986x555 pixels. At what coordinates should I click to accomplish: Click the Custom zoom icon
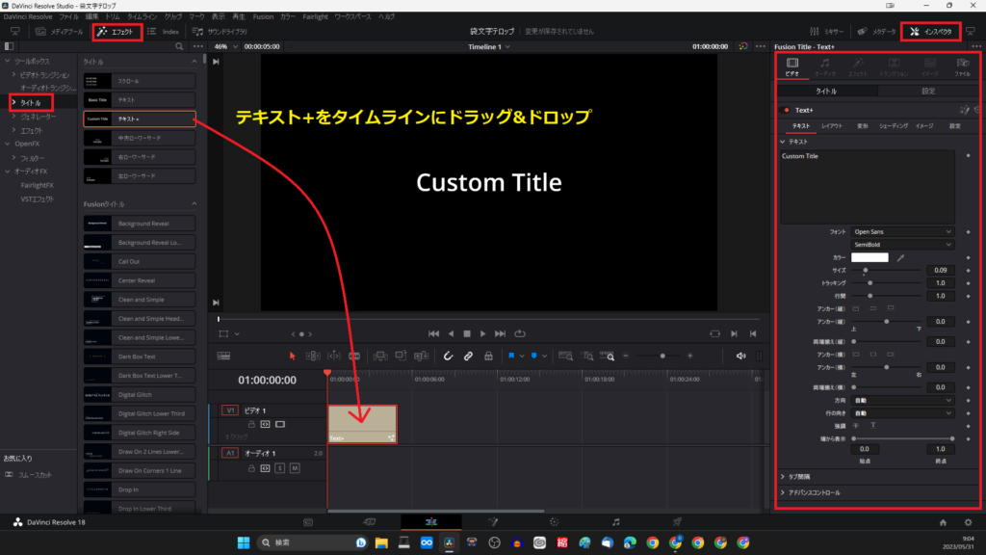tap(607, 357)
